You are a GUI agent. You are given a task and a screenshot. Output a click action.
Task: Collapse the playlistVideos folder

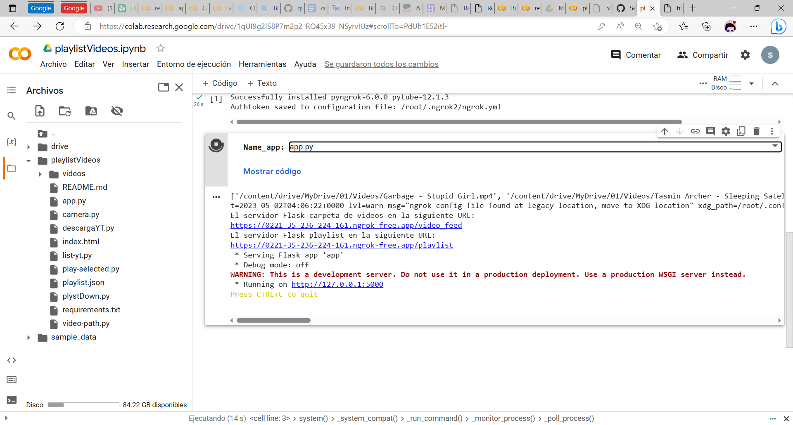click(x=28, y=161)
